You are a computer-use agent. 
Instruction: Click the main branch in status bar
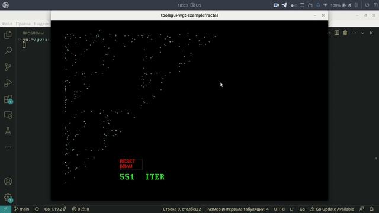pyautogui.click(x=22, y=209)
